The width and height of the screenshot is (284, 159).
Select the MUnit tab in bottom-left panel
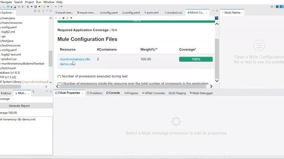pos(6,93)
